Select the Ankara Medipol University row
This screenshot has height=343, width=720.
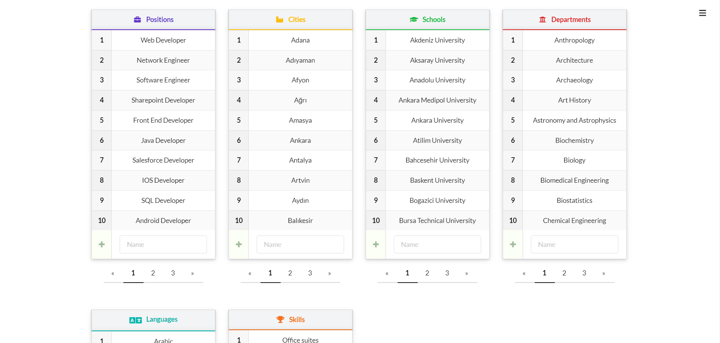coord(428,100)
